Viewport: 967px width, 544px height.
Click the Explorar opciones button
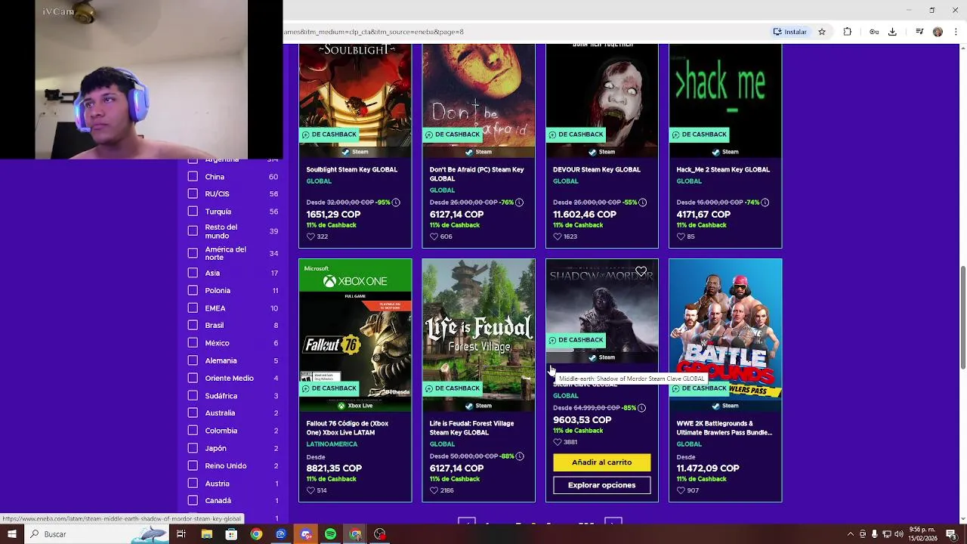pyautogui.click(x=601, y=485)
